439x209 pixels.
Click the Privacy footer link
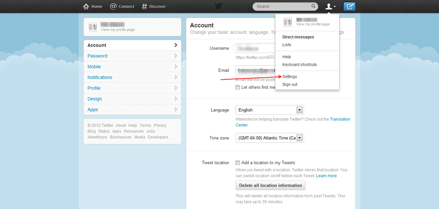[160, 125]
